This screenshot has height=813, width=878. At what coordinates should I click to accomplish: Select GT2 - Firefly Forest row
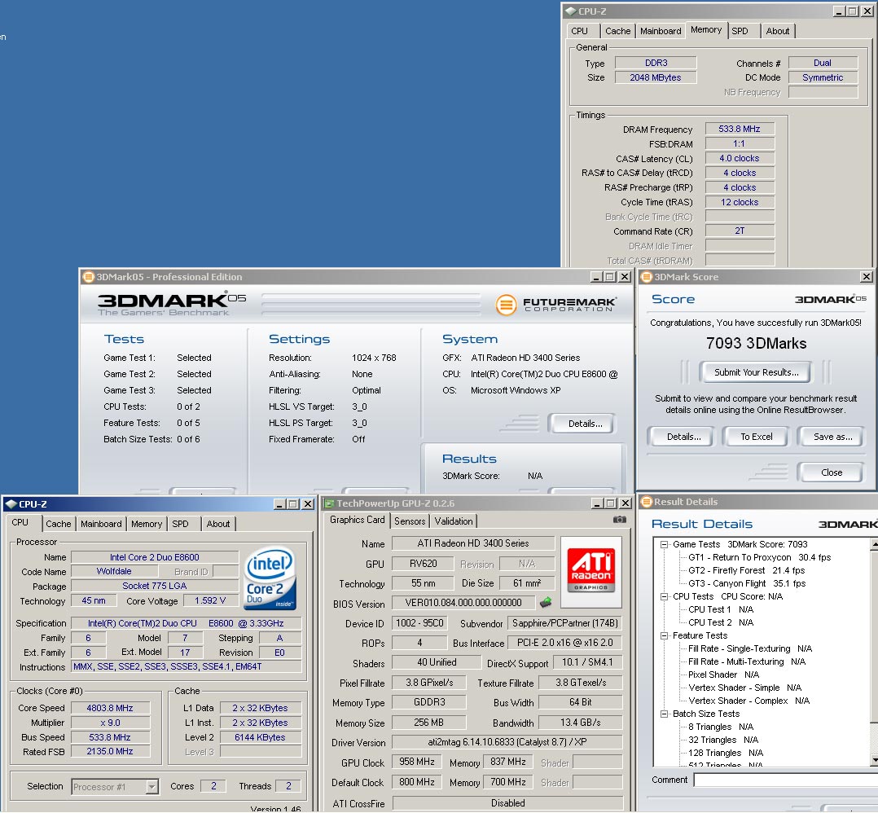746,570
